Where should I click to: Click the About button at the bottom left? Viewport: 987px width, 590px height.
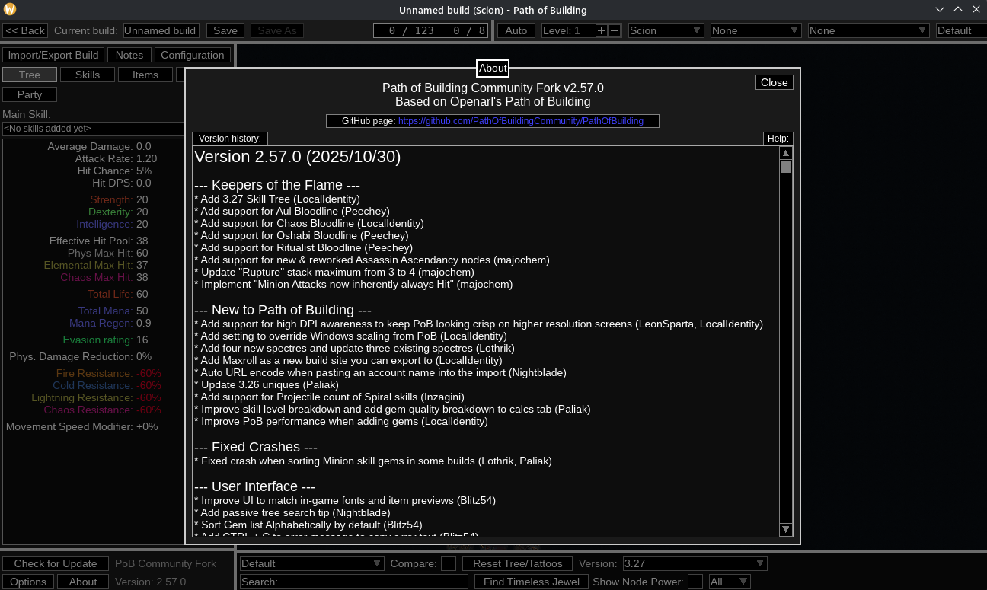[x=83, y=582]
